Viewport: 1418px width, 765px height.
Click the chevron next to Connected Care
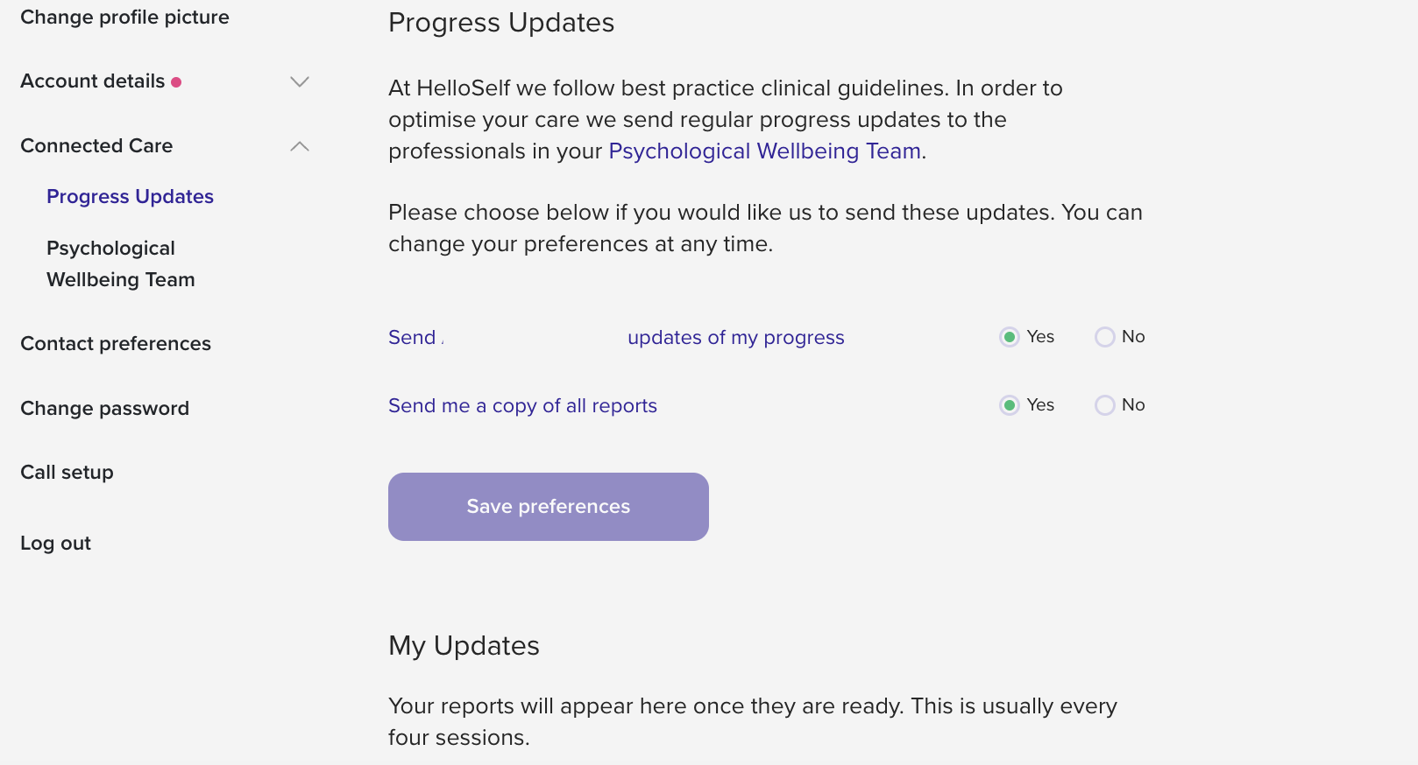click(301, 146)
